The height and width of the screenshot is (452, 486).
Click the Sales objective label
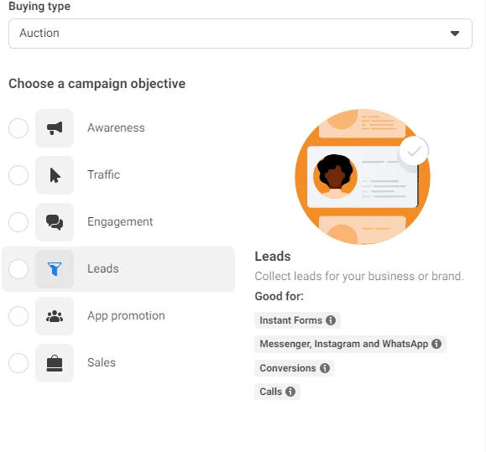click(102, 362)
